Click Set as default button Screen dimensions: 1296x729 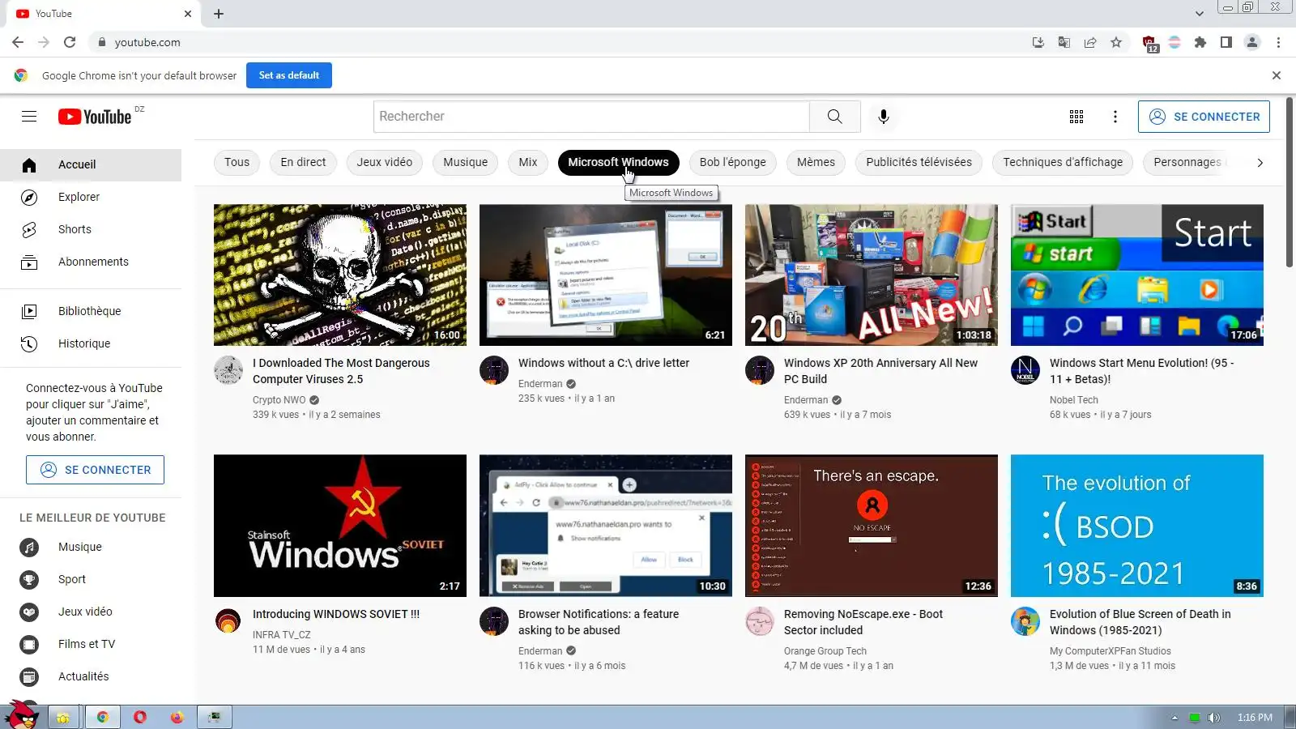[x=289, y=75]
